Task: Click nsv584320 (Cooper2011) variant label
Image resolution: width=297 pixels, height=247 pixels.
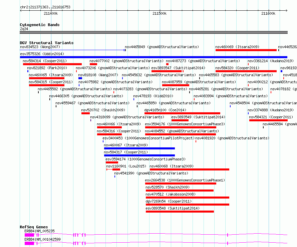Action: pos(237,68)
